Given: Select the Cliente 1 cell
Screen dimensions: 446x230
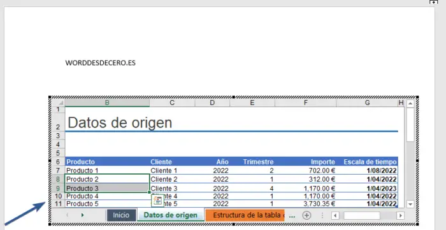Looking at the screenshot, I should 172,171.
